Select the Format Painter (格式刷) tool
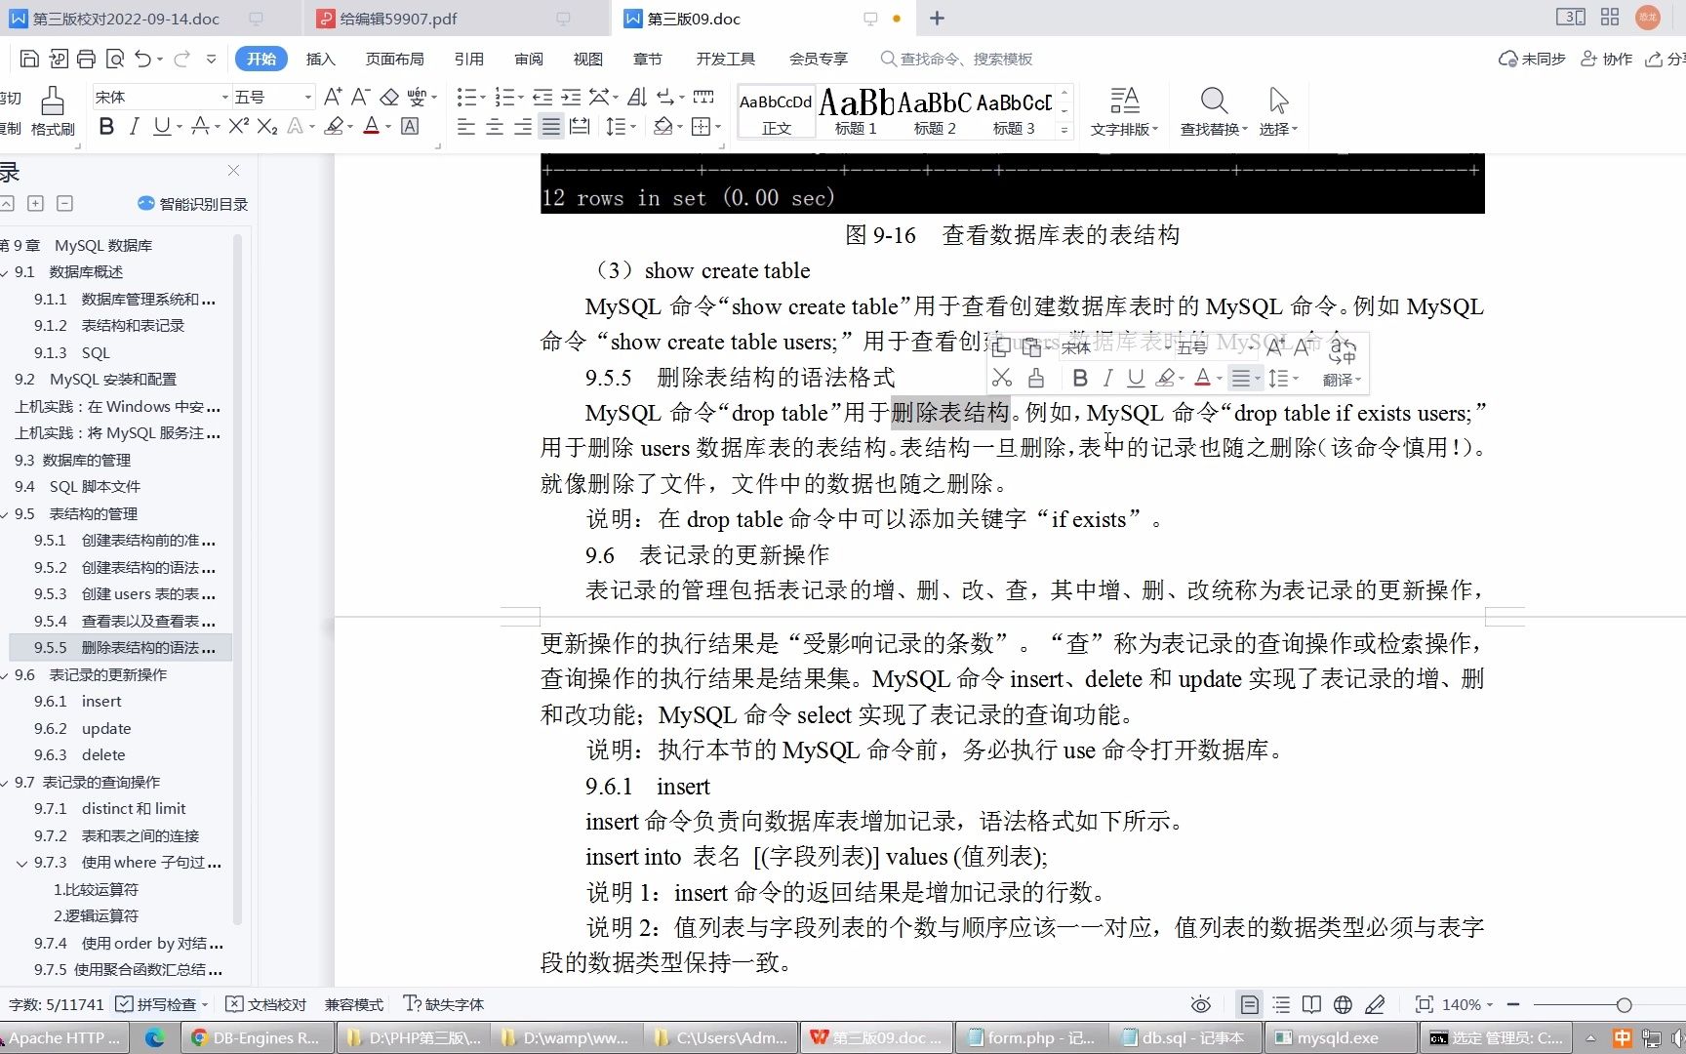1686x1054 pixels. pyautogui.click(x=53, y=111)
